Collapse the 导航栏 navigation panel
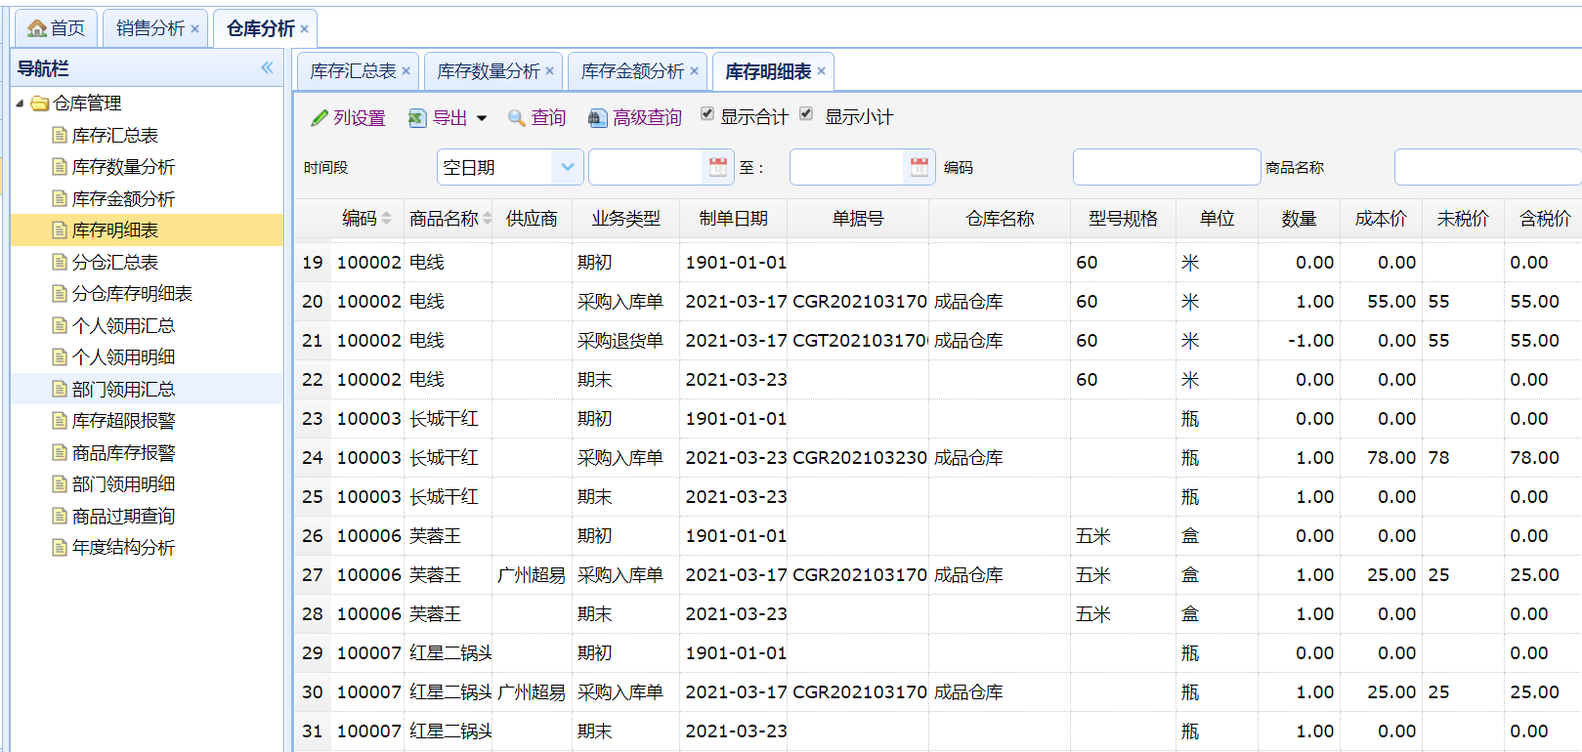Screen dimensions: 1582x752 click(267, 67)
